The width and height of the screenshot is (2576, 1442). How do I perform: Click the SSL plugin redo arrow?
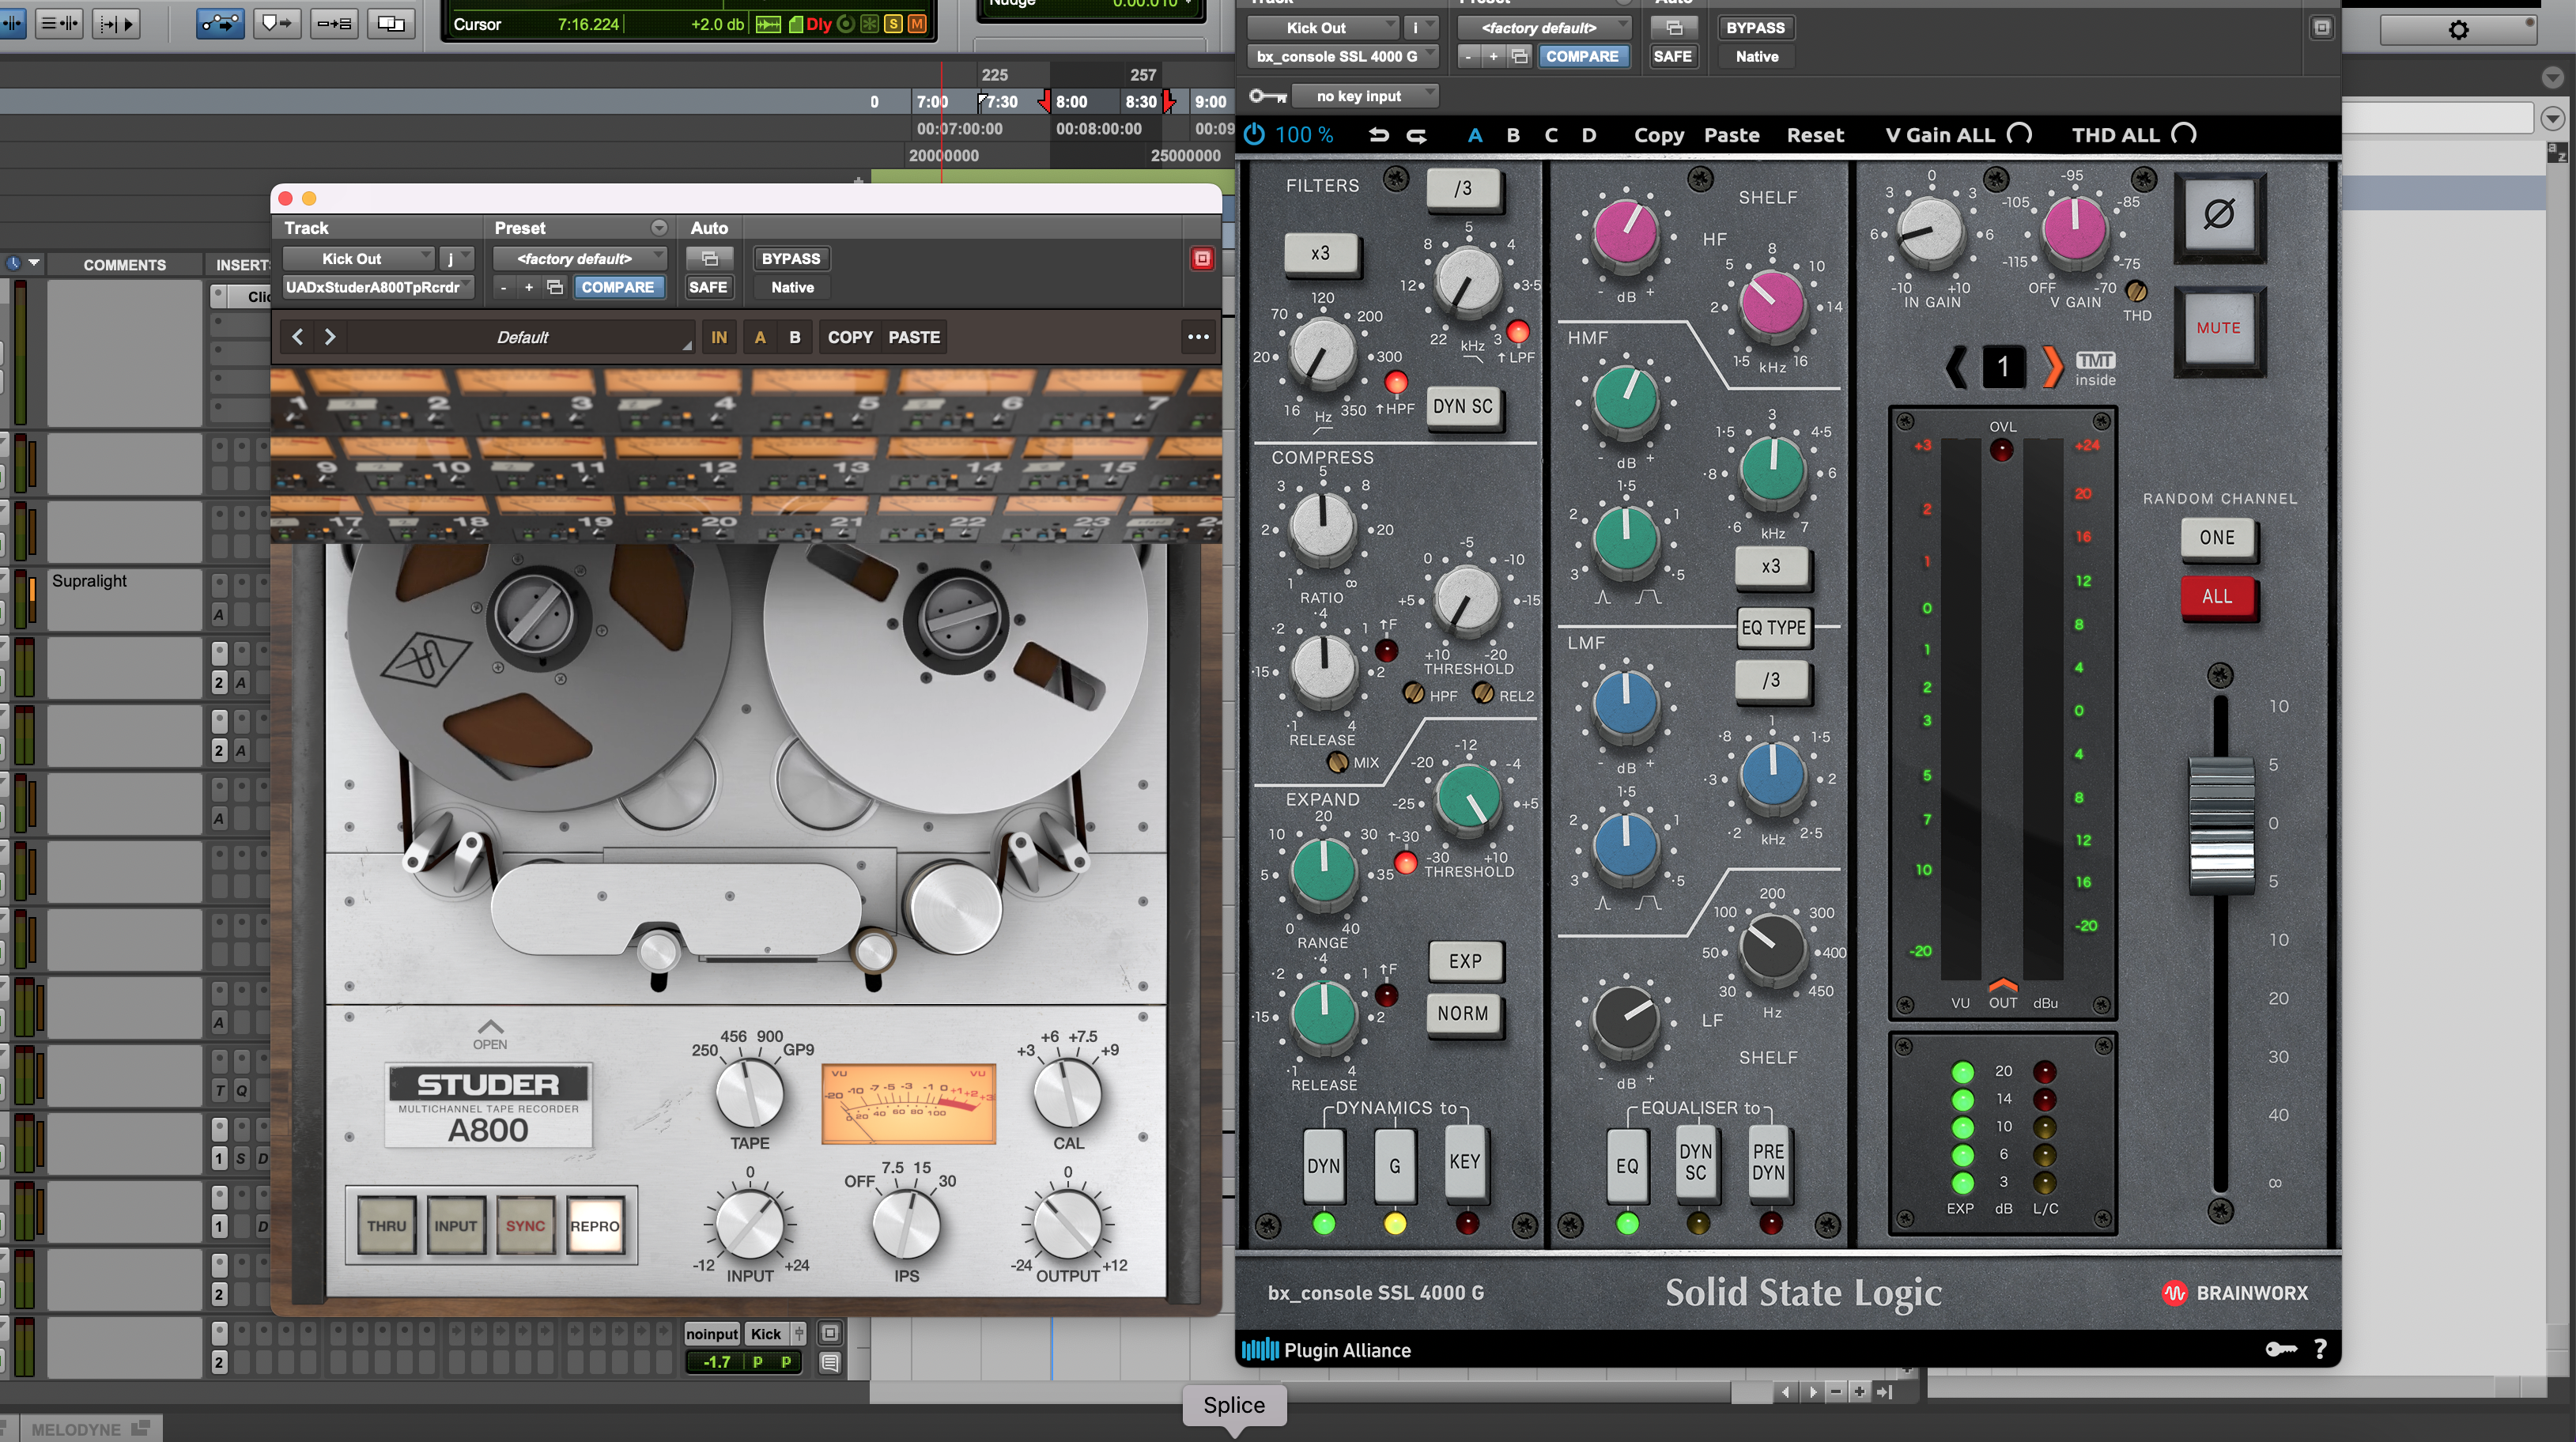click(x=1416, y=135)
